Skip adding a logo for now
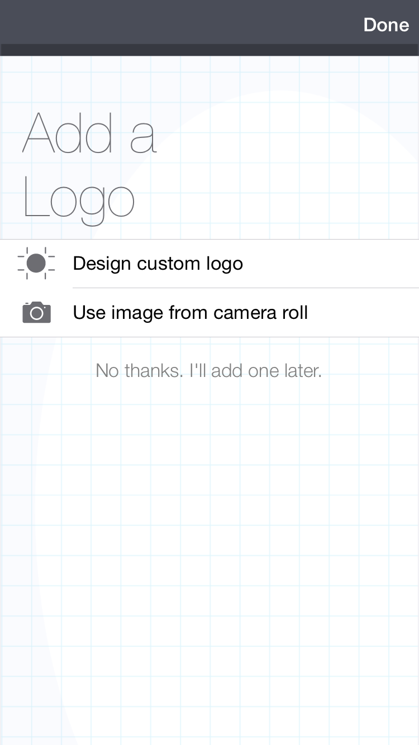 point(209,370)
